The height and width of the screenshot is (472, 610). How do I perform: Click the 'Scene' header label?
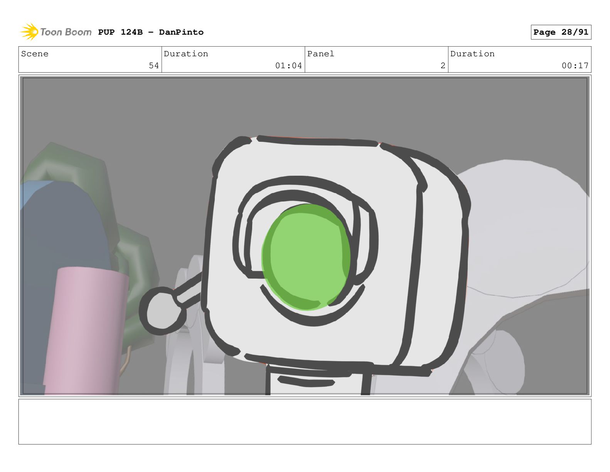[35, 54]
